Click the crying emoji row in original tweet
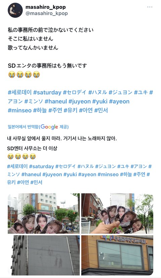161x278 pixels. click(x=24, y=75)
